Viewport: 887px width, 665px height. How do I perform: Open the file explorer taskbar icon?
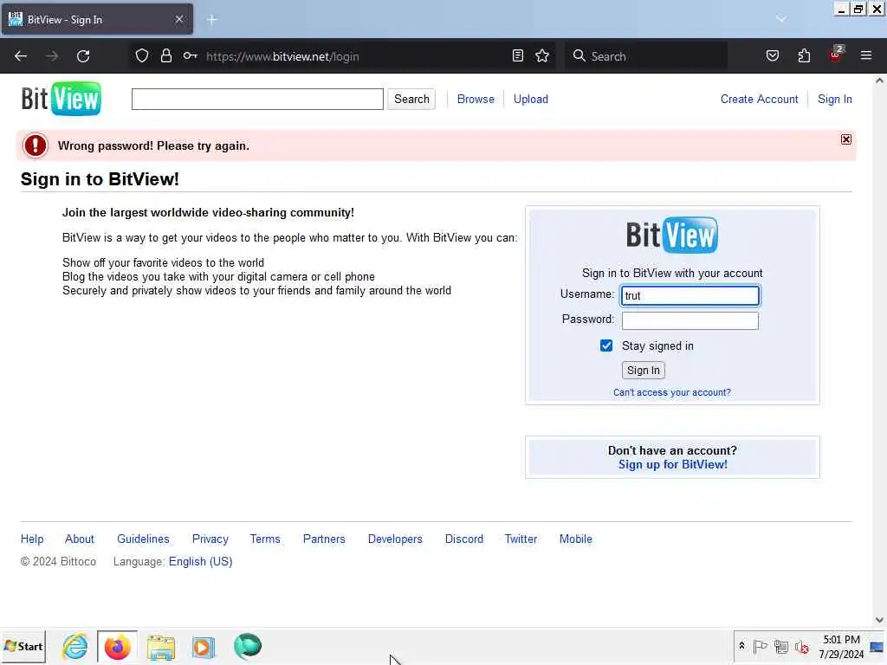tap(160, 646)
